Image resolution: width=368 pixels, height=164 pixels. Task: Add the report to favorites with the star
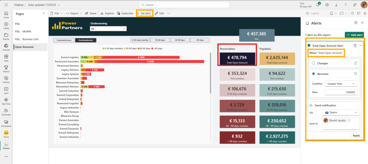[365, 13]
